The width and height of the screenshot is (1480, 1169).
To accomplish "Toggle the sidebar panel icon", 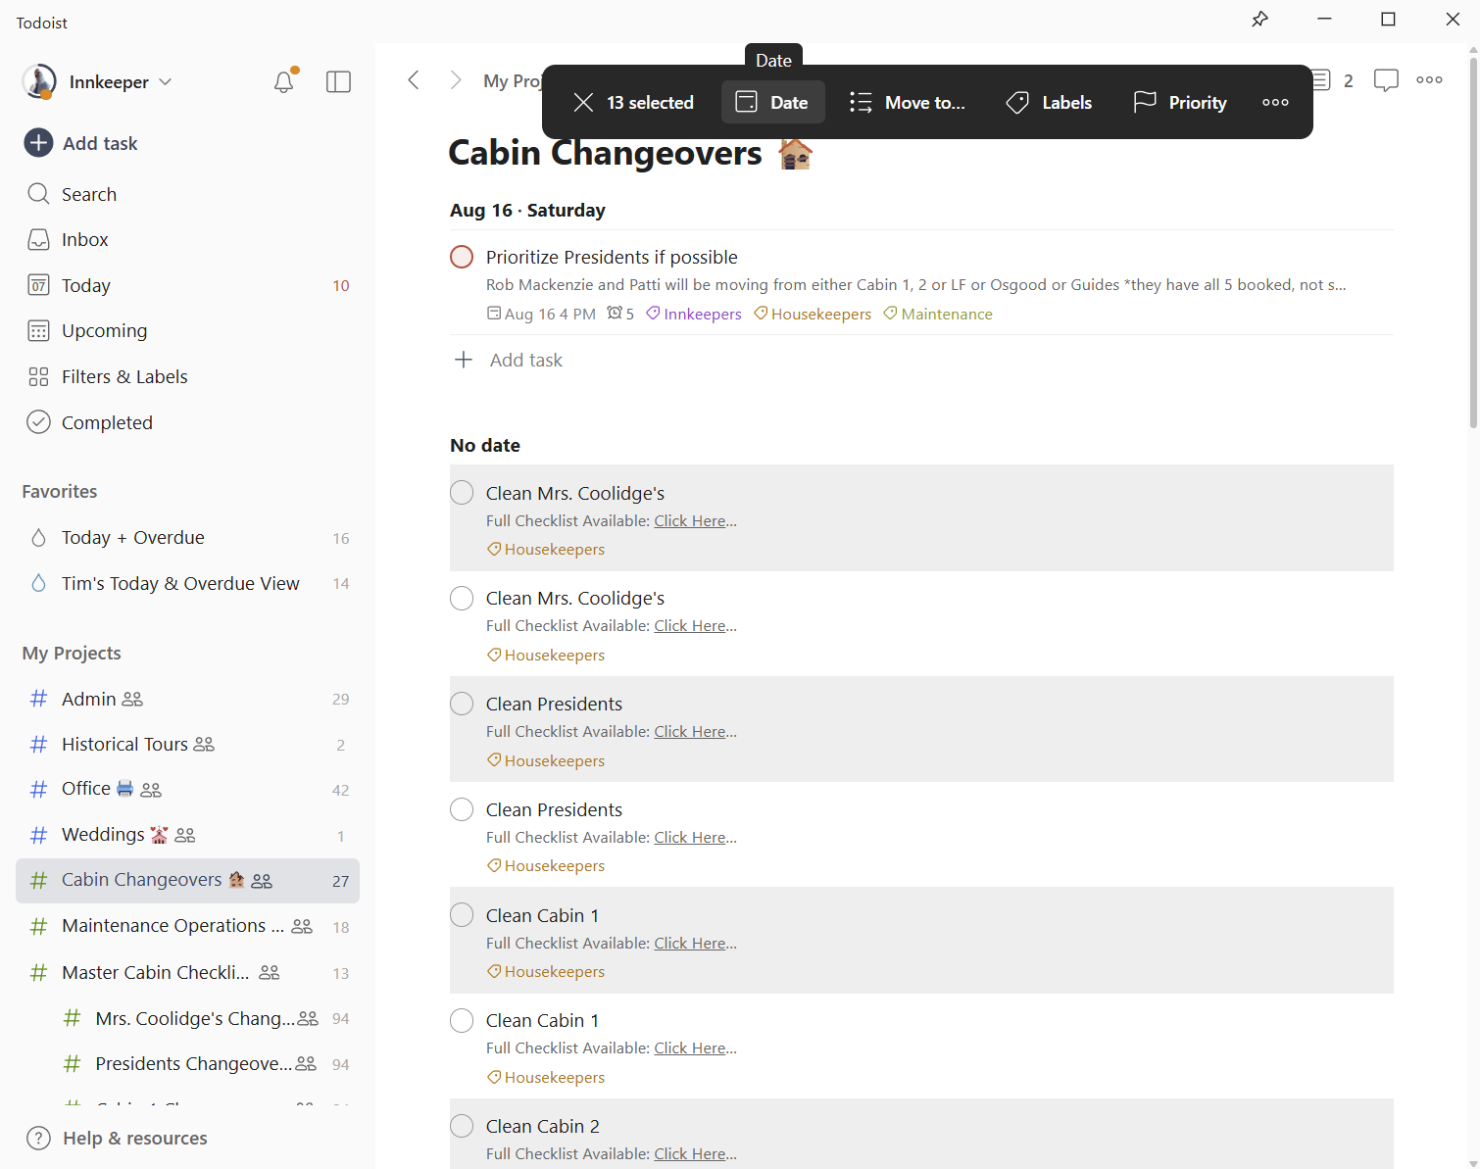I will pos(338,82).
